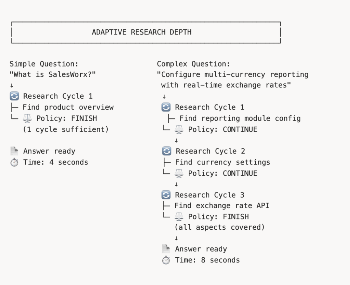Click the Find currency settings step

(223, 162)
